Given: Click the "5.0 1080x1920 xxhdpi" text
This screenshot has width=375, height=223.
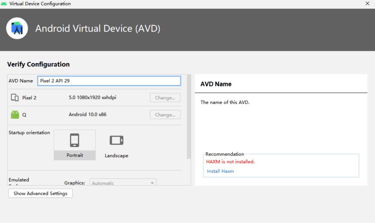Looking at the screenshot, I should (93, 98).
